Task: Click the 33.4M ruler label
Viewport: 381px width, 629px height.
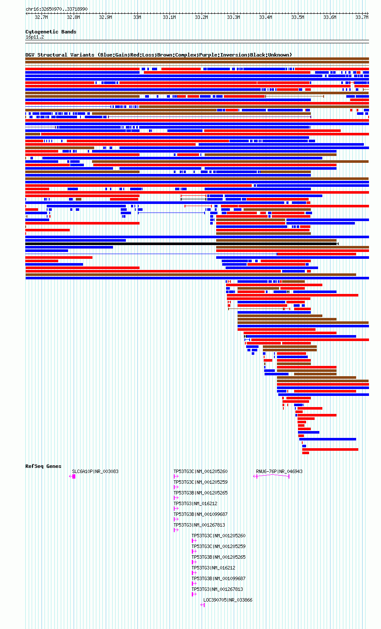Action: (265, 18)
